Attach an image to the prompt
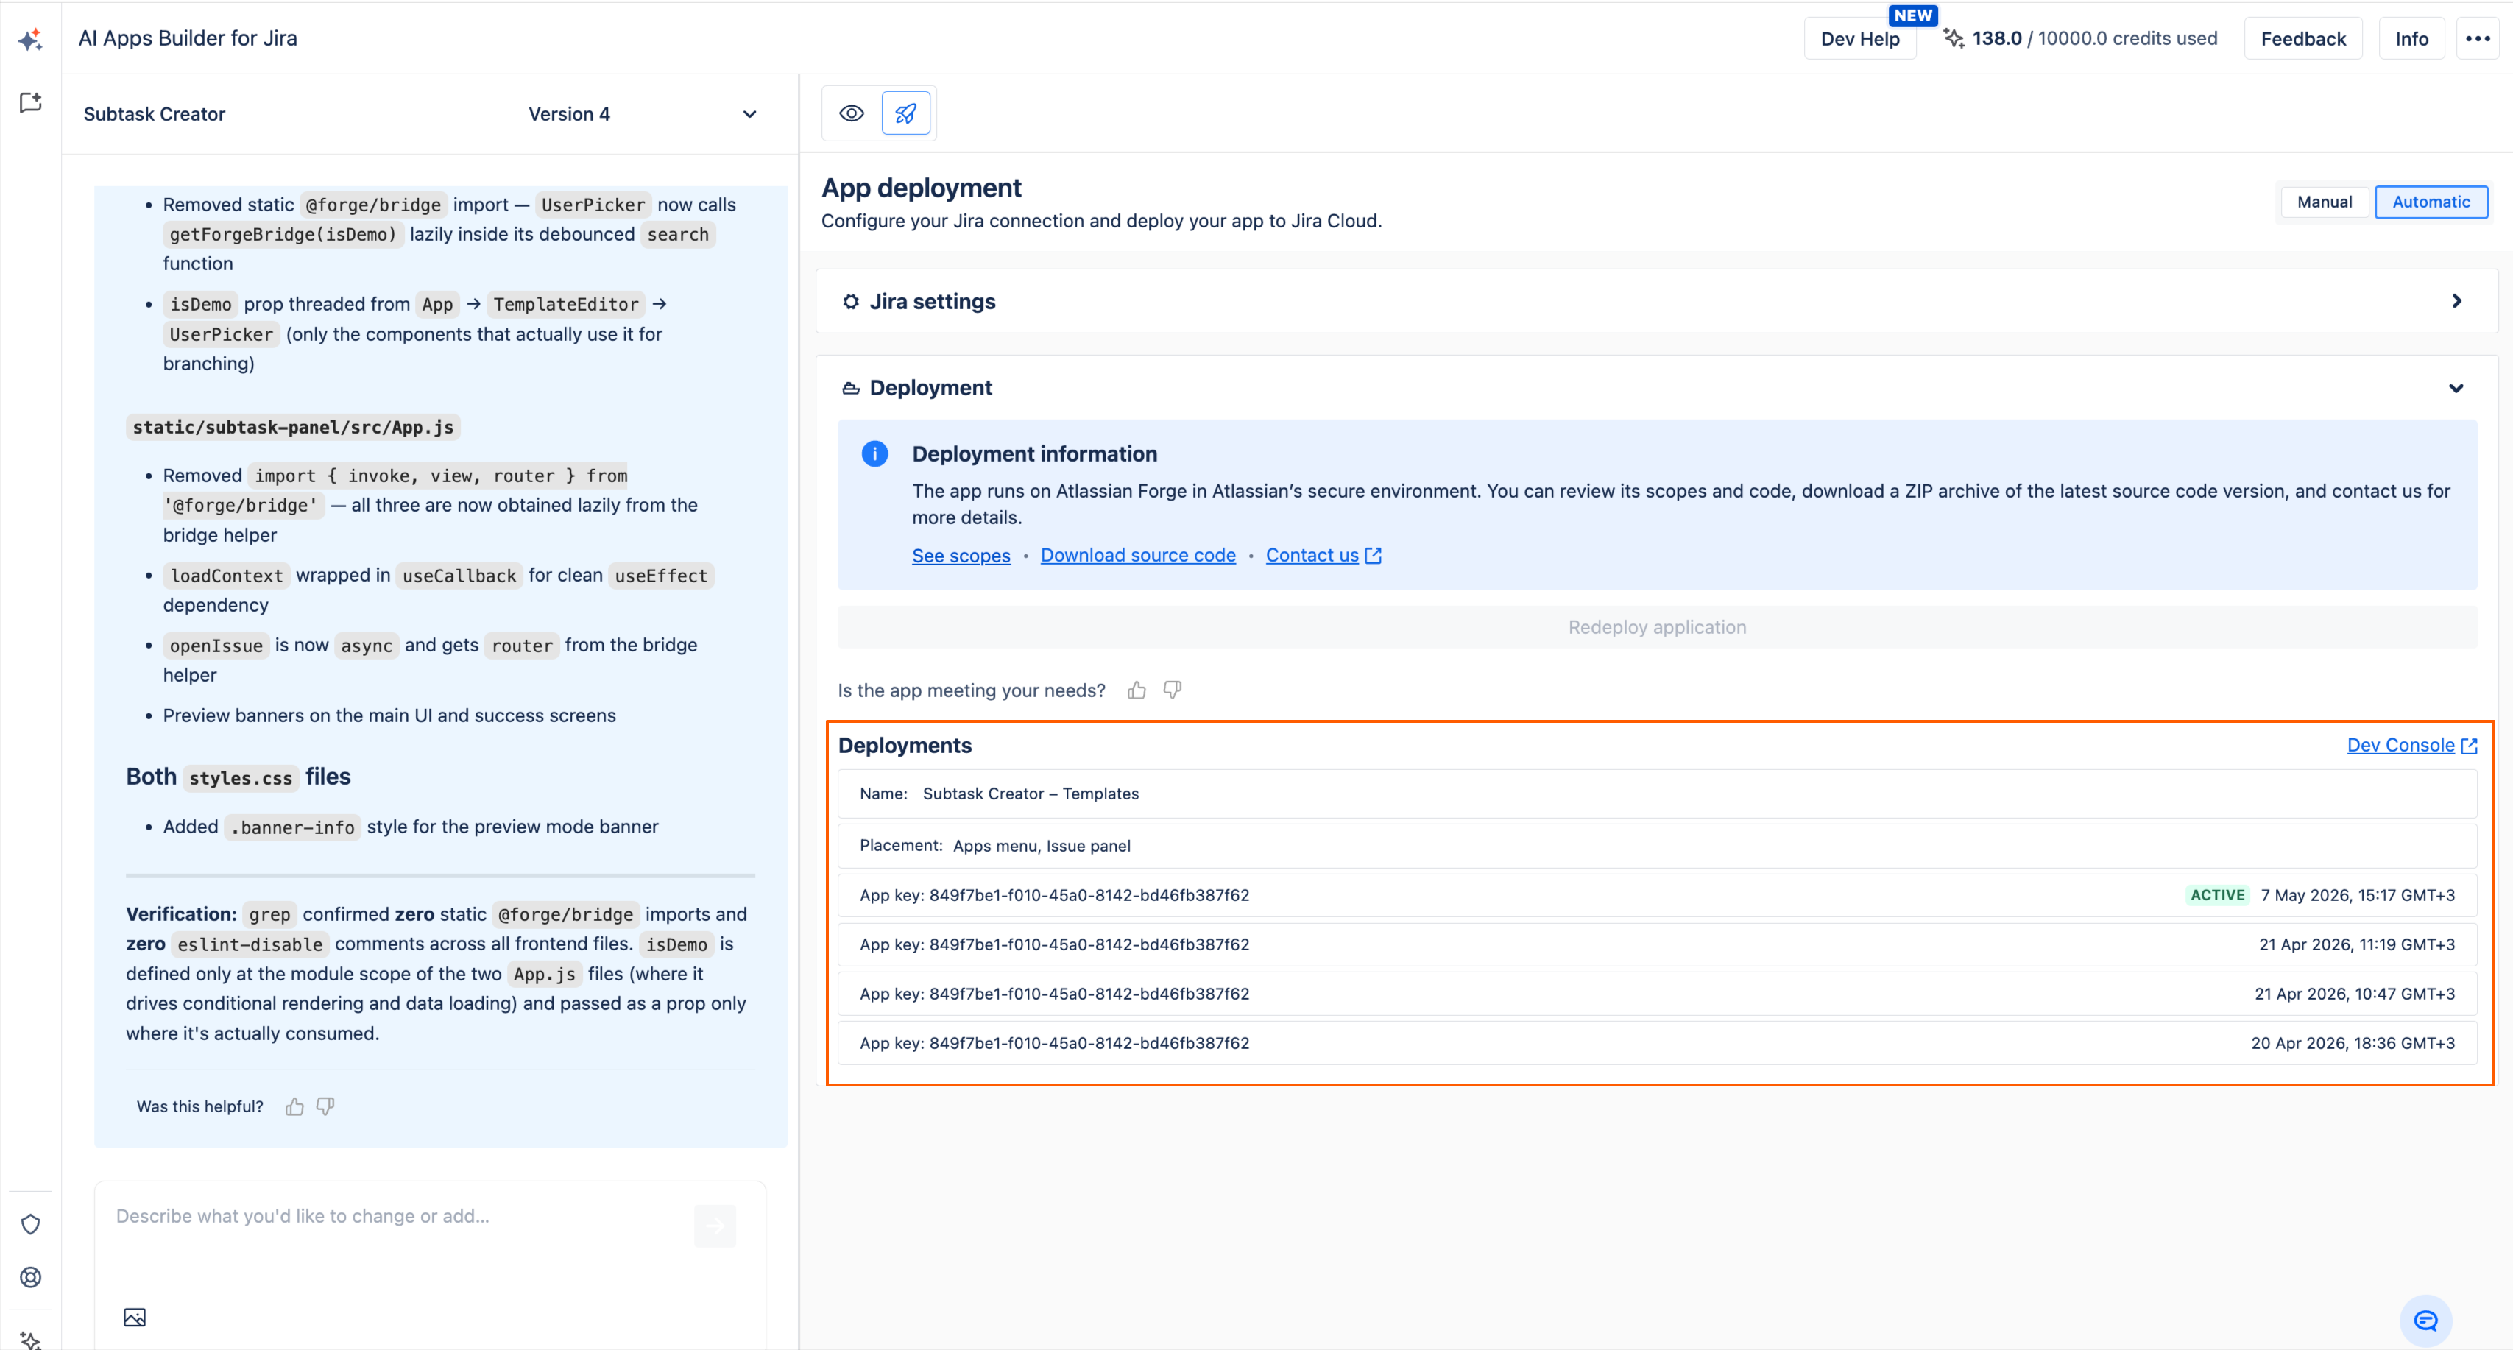The width and height of the screenshot is (2513, 1350). [135, 1318]
